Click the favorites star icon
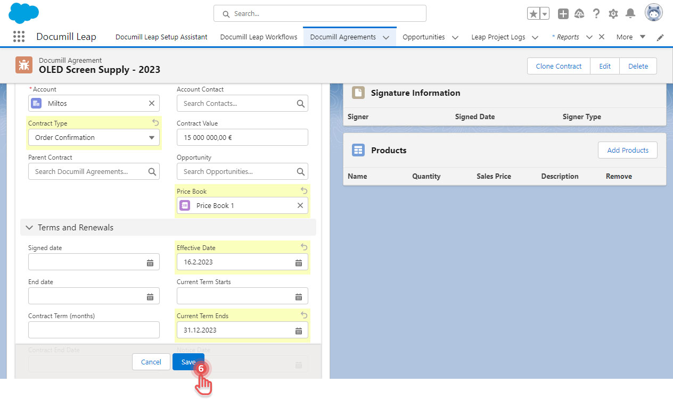This screenshot has height=399, width=673. point(534,14)
